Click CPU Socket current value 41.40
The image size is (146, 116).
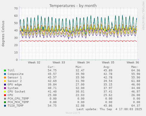point(52,92)
